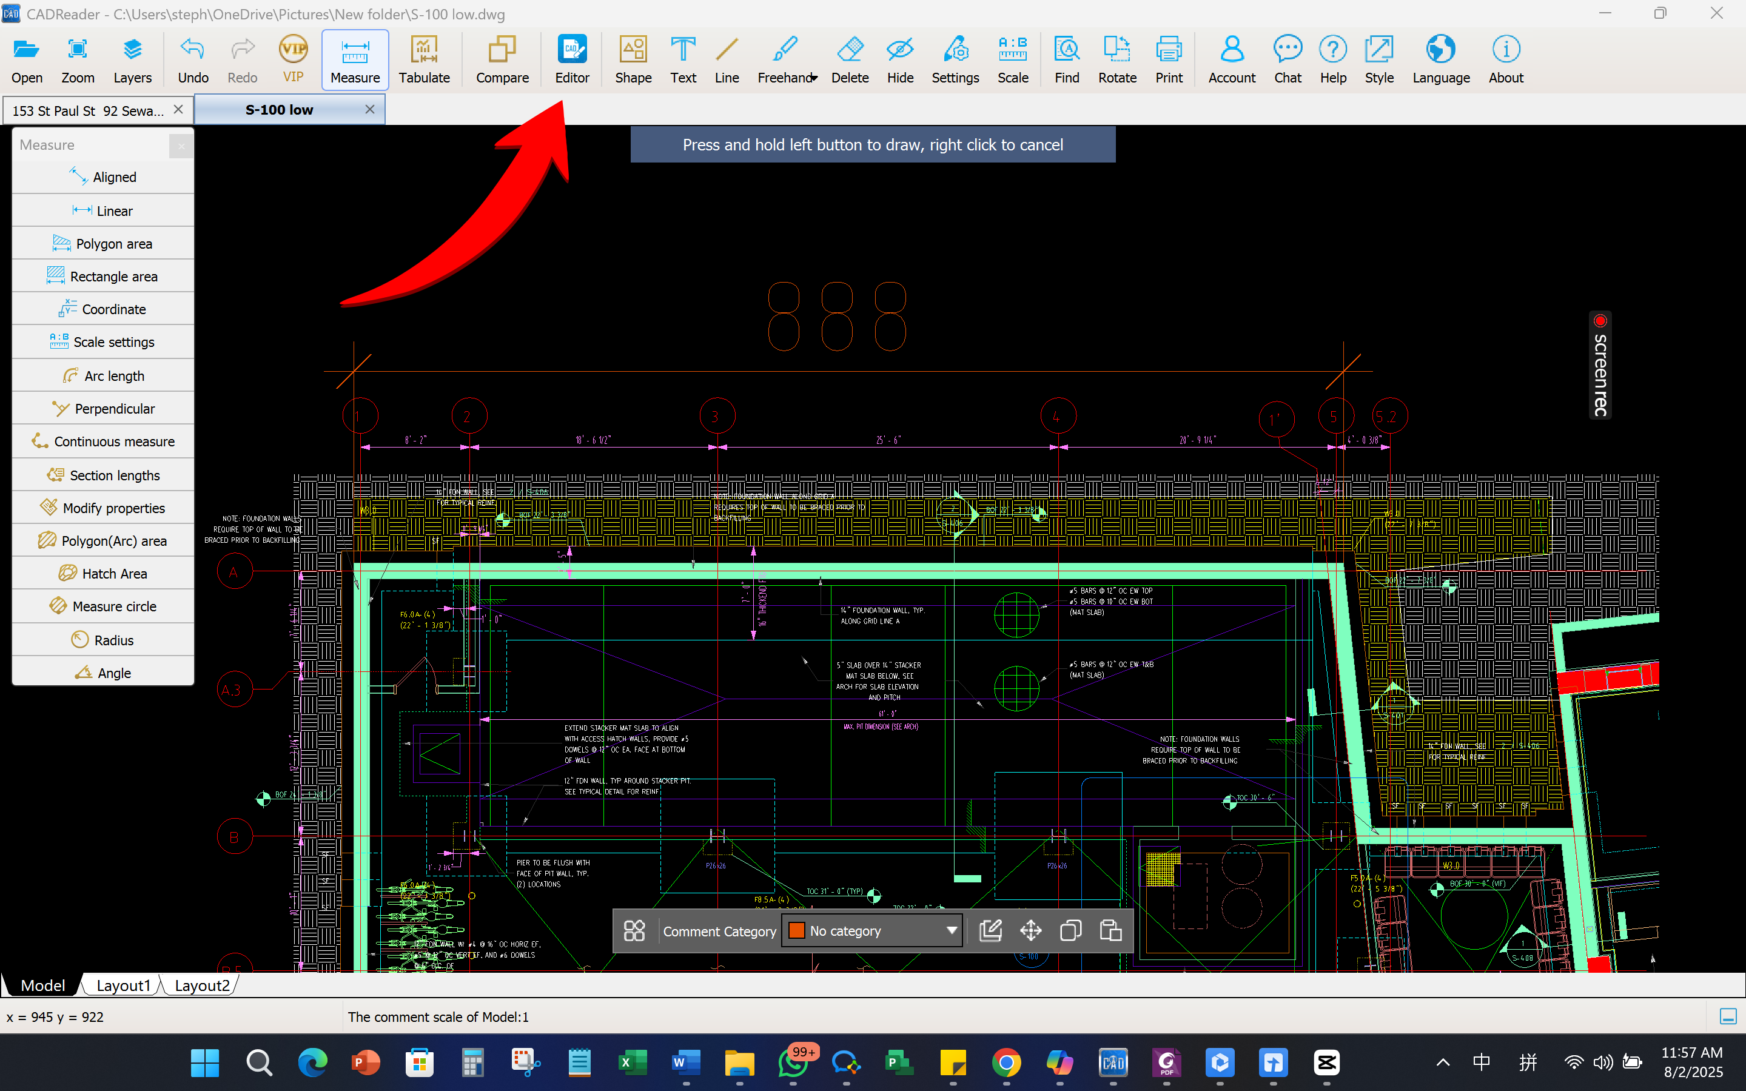Select the Zoom tool
This screenshot has width=1746, height=1091.
point(77,61)
